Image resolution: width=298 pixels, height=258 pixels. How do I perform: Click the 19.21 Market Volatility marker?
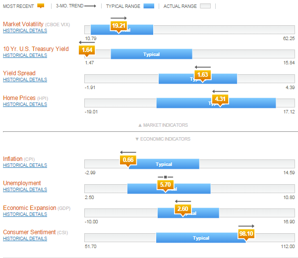[x=119, y=25]
